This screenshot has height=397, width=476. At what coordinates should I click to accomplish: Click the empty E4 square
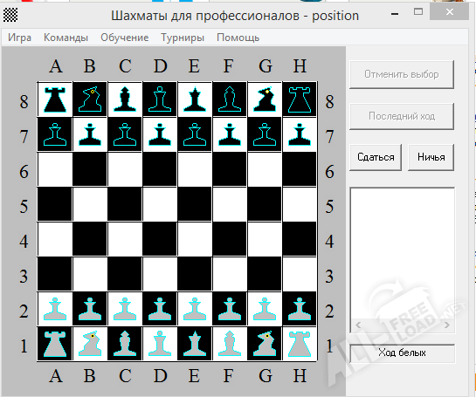[195, 239]
